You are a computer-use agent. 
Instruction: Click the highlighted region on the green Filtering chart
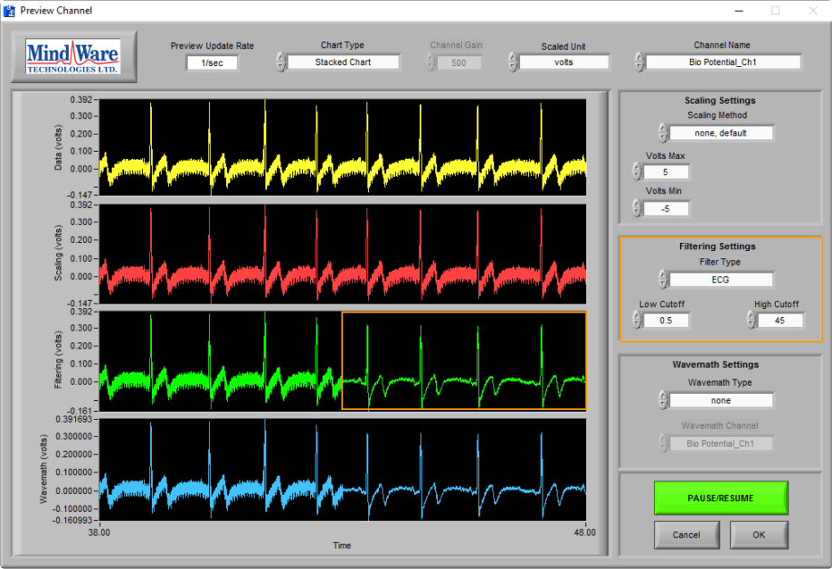463,361
